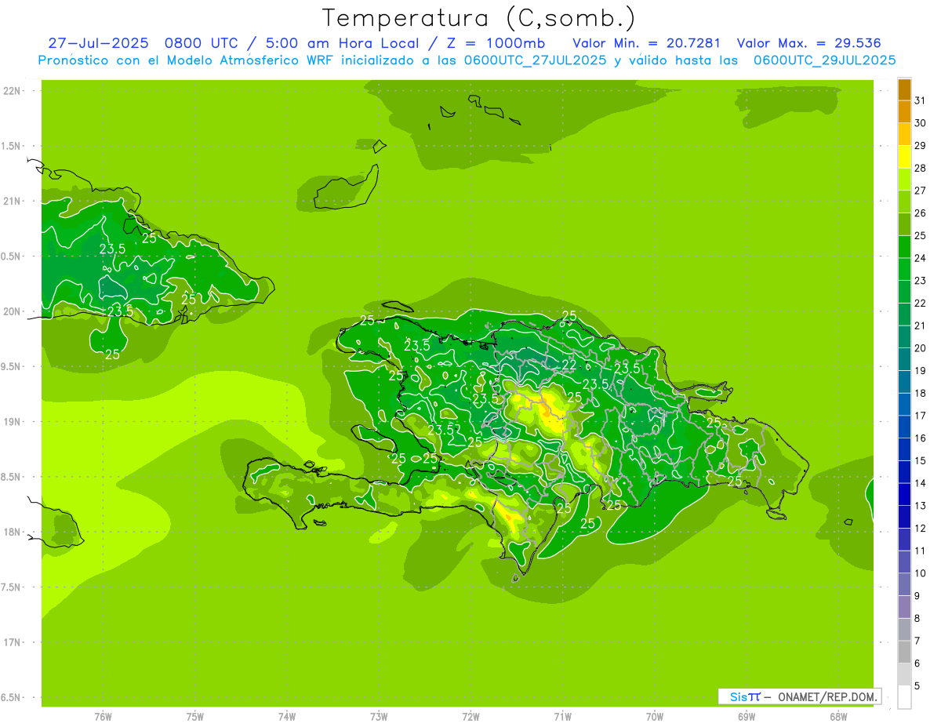The image size is (941, 727).
Task: Click the yellow legend swatch between 28 and 29
Action: click(904, 157)
